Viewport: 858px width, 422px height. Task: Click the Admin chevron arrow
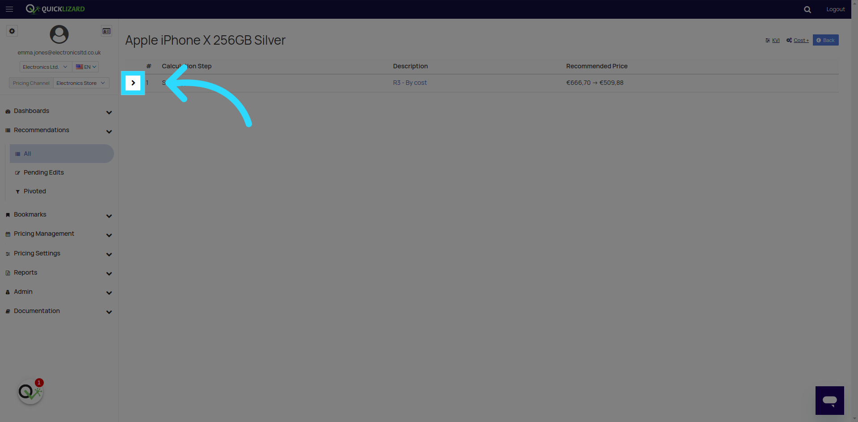pos(109,293)
